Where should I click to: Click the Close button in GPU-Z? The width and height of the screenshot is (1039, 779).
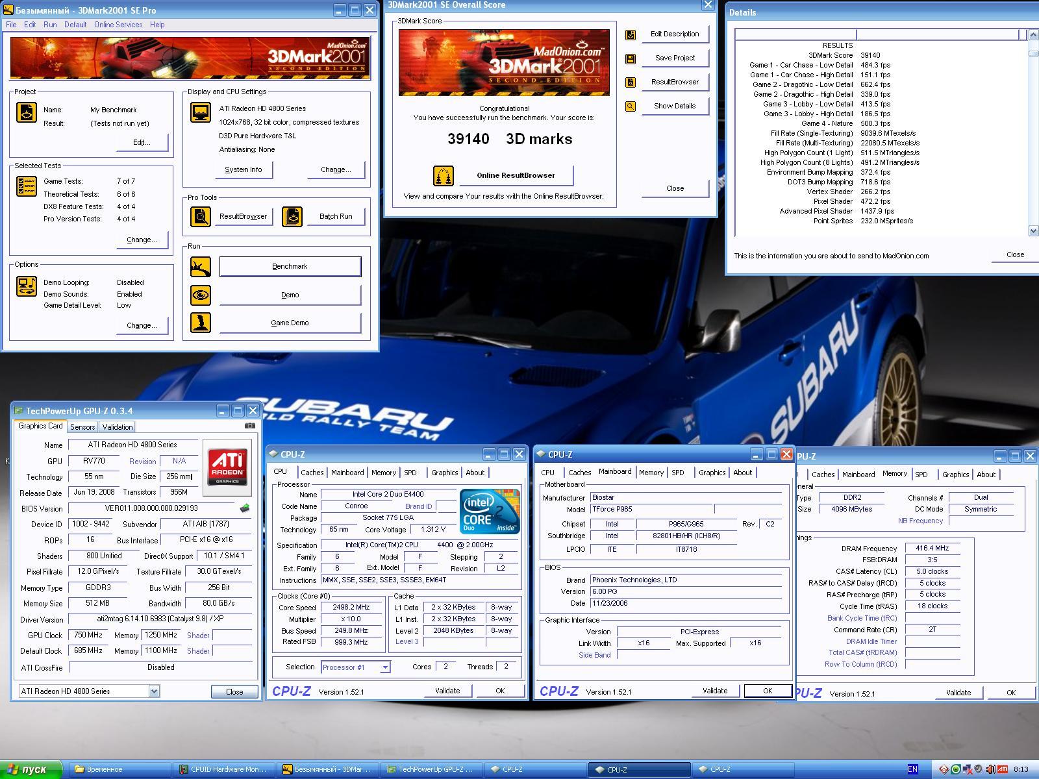[x=234, y=692]
